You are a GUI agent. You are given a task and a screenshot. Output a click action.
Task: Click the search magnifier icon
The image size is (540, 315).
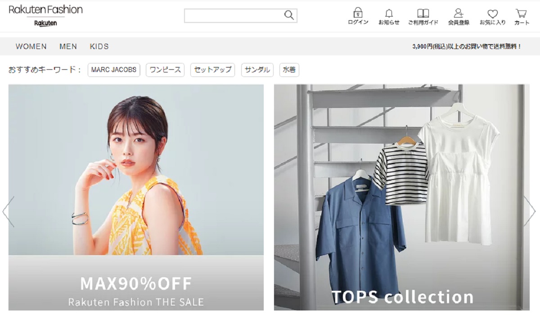tap(289, 15)
